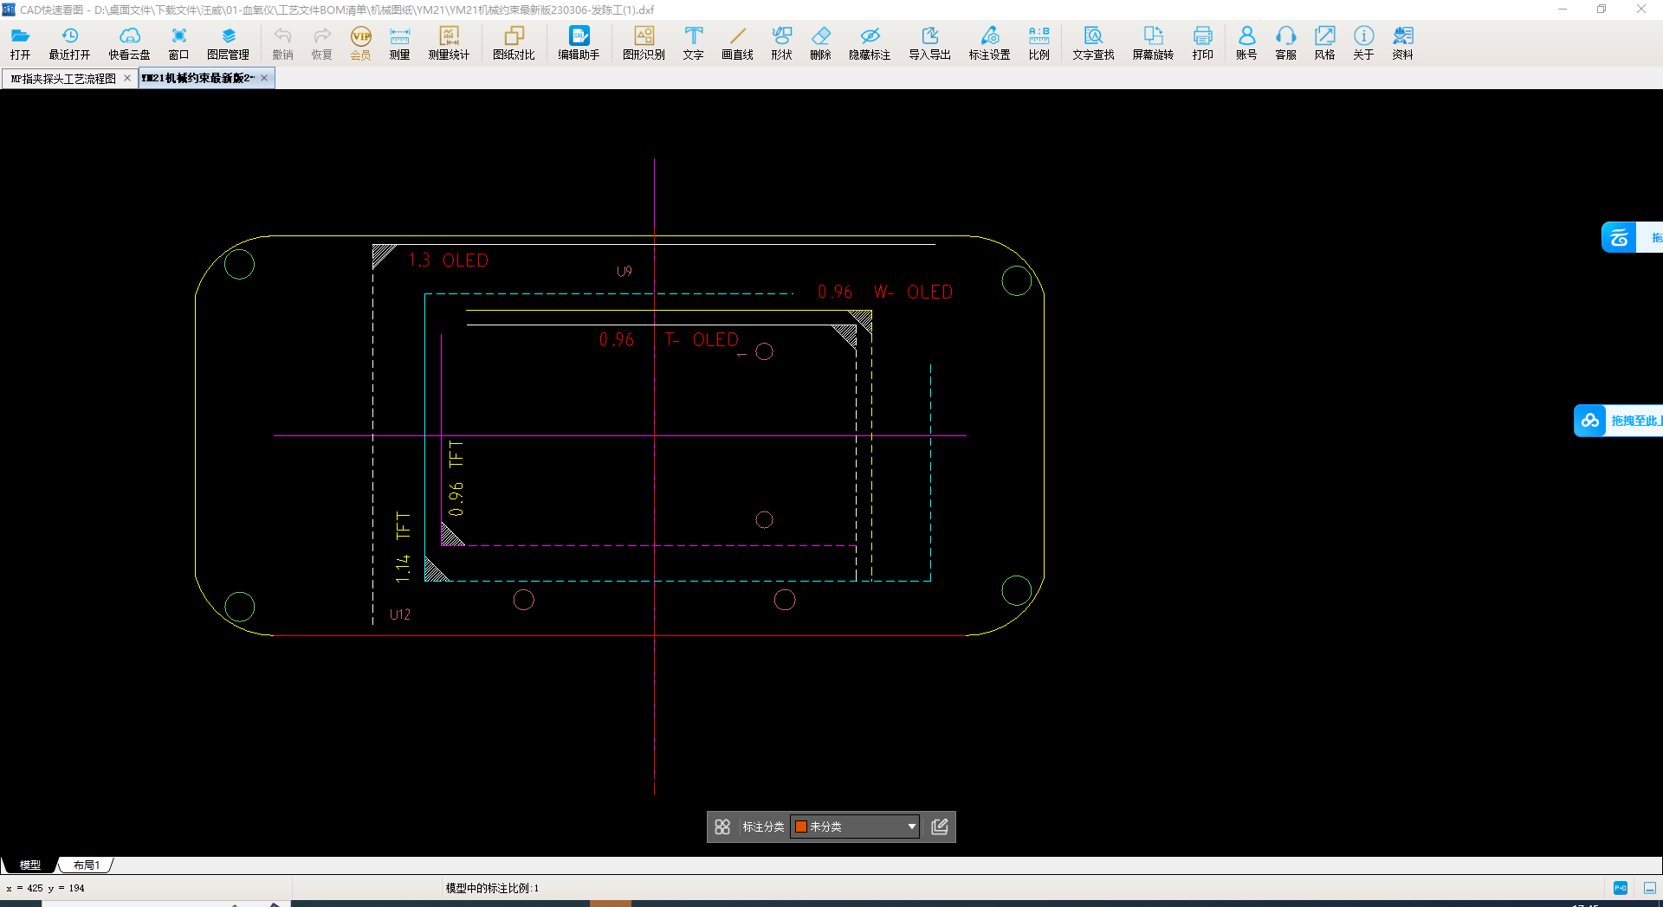The image size is (1663, 907).
Task: Click 屏幕旋转 screen rotation
Action: (1153, 42)
